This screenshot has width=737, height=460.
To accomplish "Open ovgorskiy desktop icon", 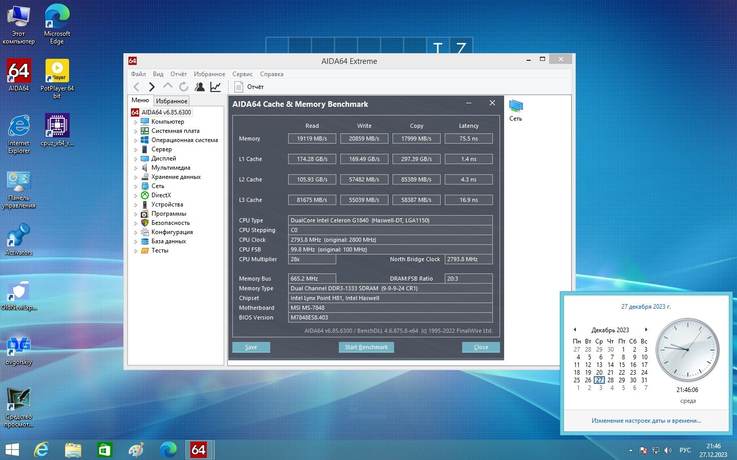I will pos(19,351).
